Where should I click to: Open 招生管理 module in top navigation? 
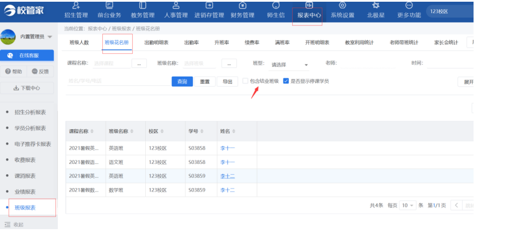(76, 11)
